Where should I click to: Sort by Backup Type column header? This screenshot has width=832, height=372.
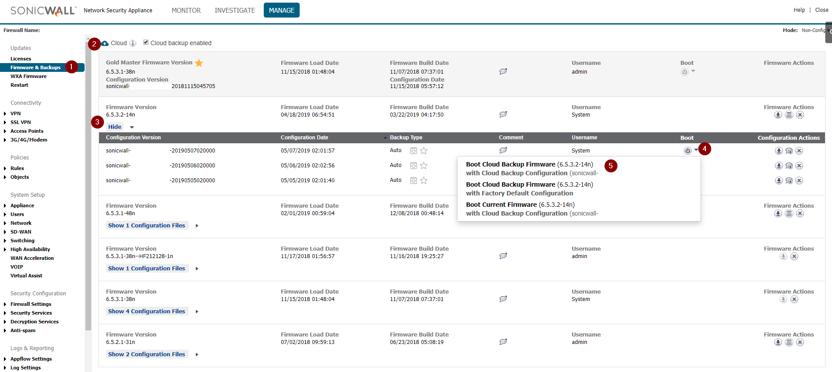click(x=406, y=138)
